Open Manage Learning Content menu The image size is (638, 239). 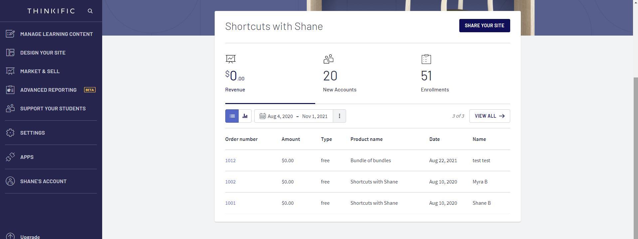(x=56, y=34)
